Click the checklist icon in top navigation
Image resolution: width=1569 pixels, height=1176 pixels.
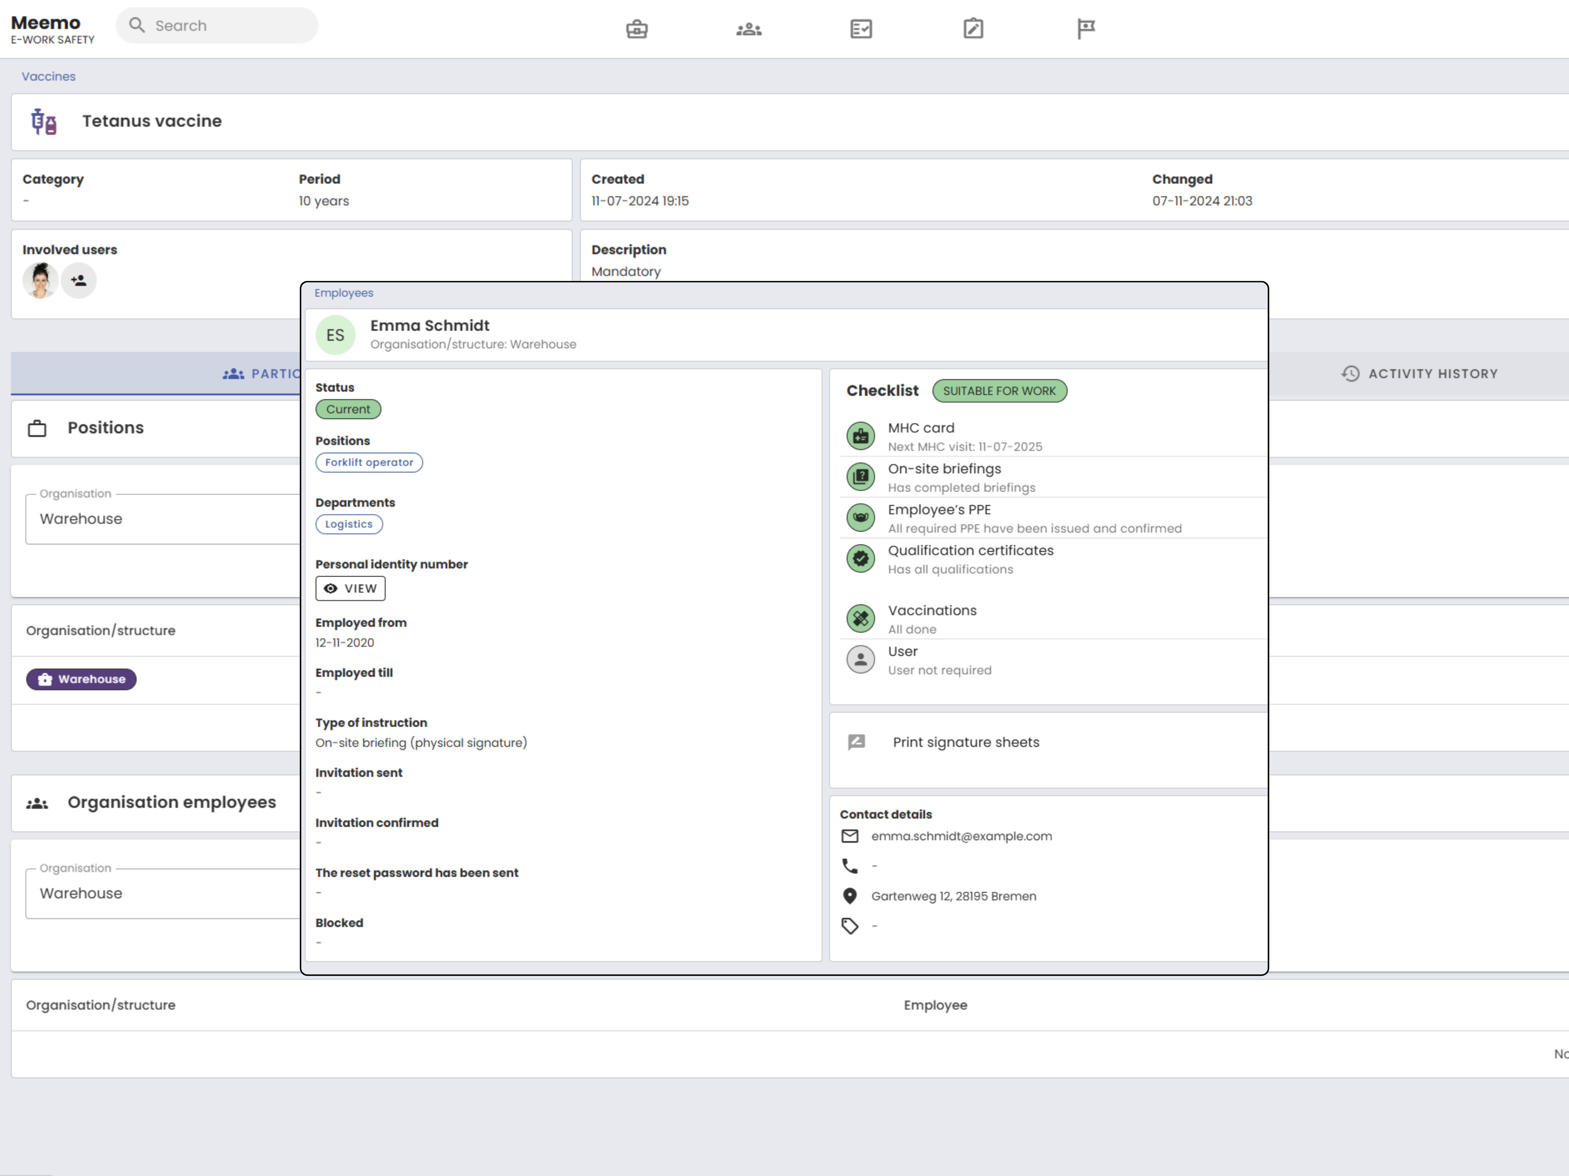point(860,29)
